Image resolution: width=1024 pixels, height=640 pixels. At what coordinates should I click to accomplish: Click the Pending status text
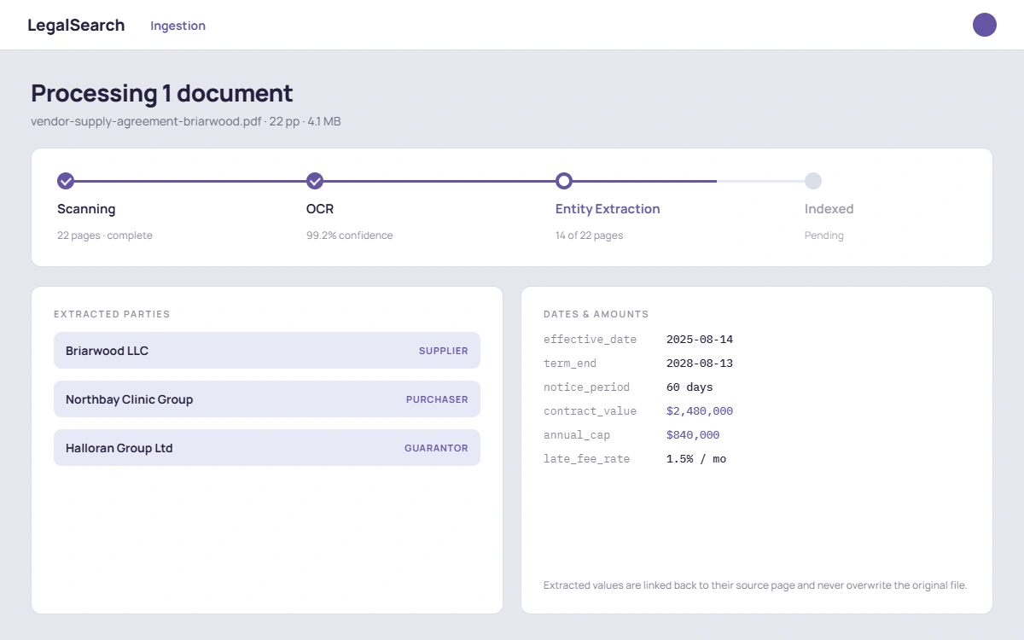[x=824, y=236]
